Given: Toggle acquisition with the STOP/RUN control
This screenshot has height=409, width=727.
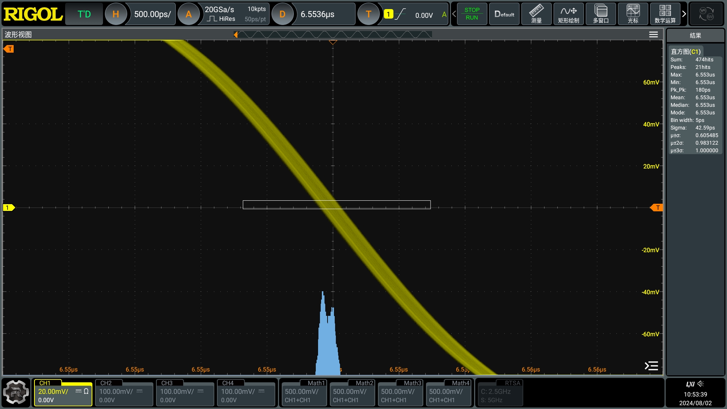Looking at the screenshot, I should tap(472, 14).
